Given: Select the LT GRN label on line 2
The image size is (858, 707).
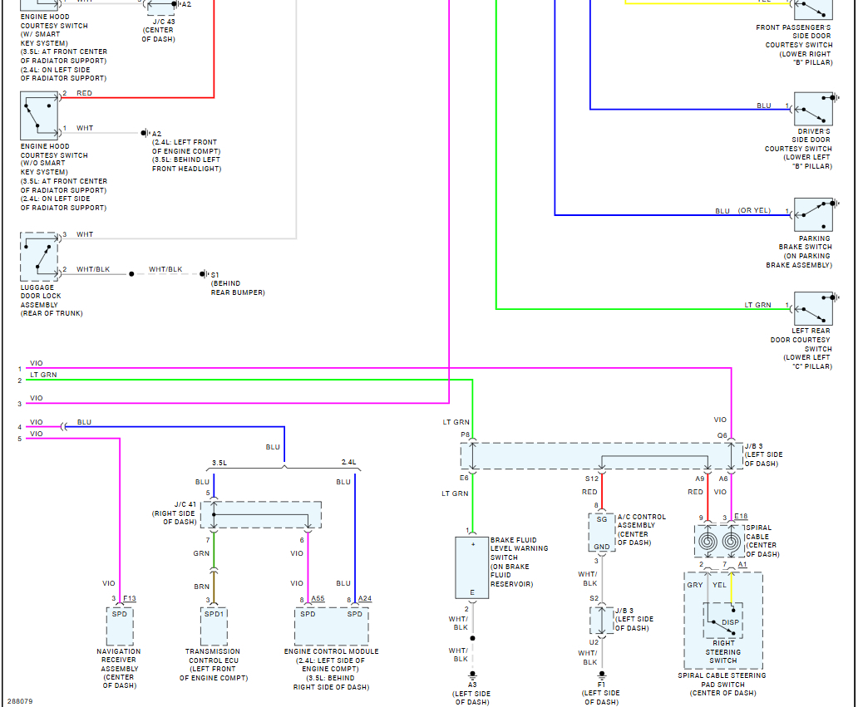Looking at the screenshot, I should (43, 375).
